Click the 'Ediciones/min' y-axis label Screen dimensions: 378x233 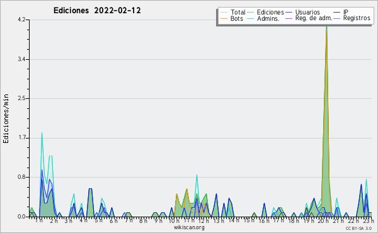pyautogui.click(x=6, y=118)
